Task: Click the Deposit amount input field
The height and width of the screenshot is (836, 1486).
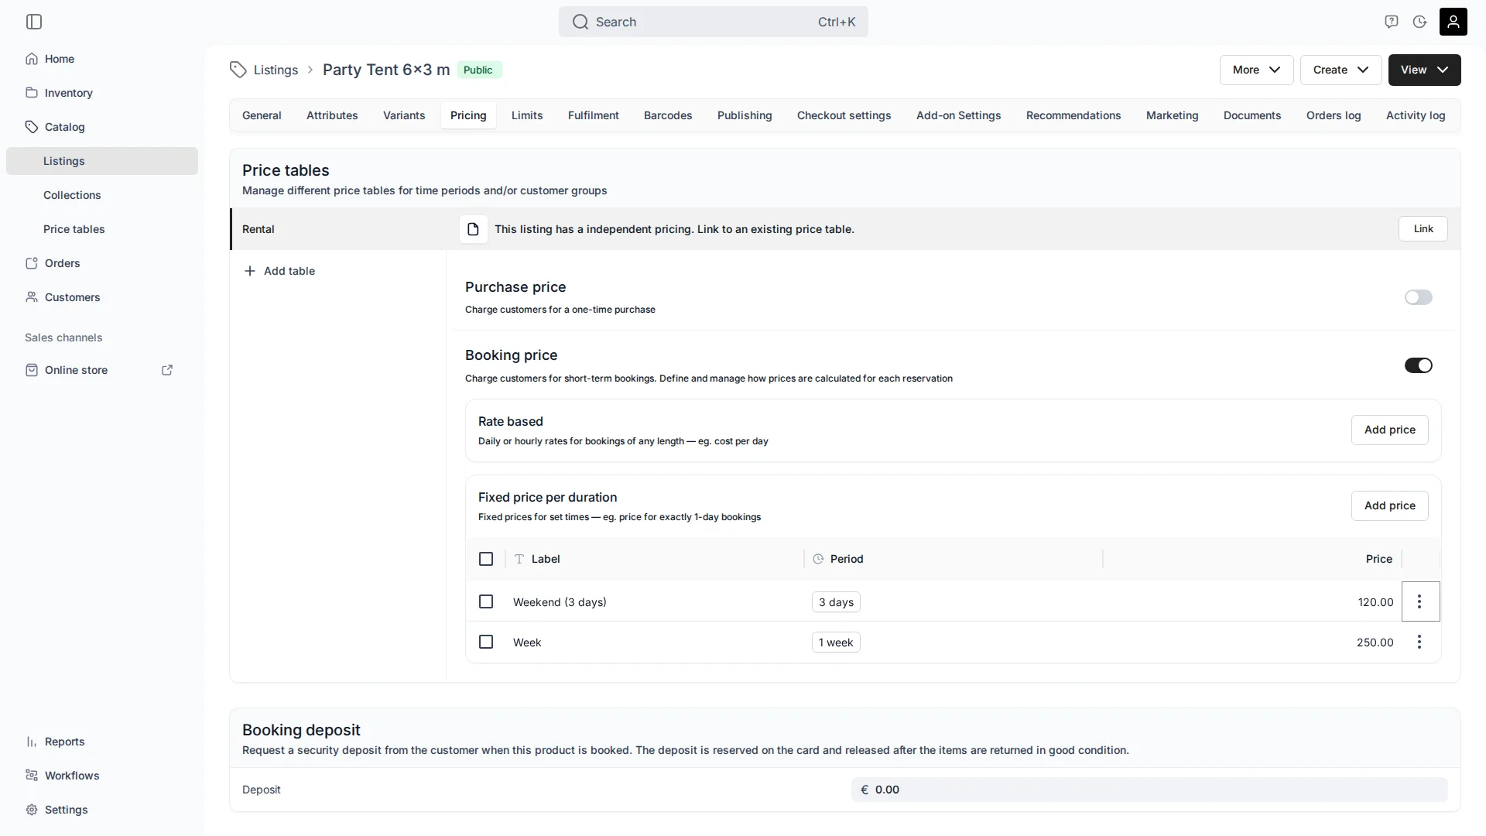Action: tap(1149, 790)
